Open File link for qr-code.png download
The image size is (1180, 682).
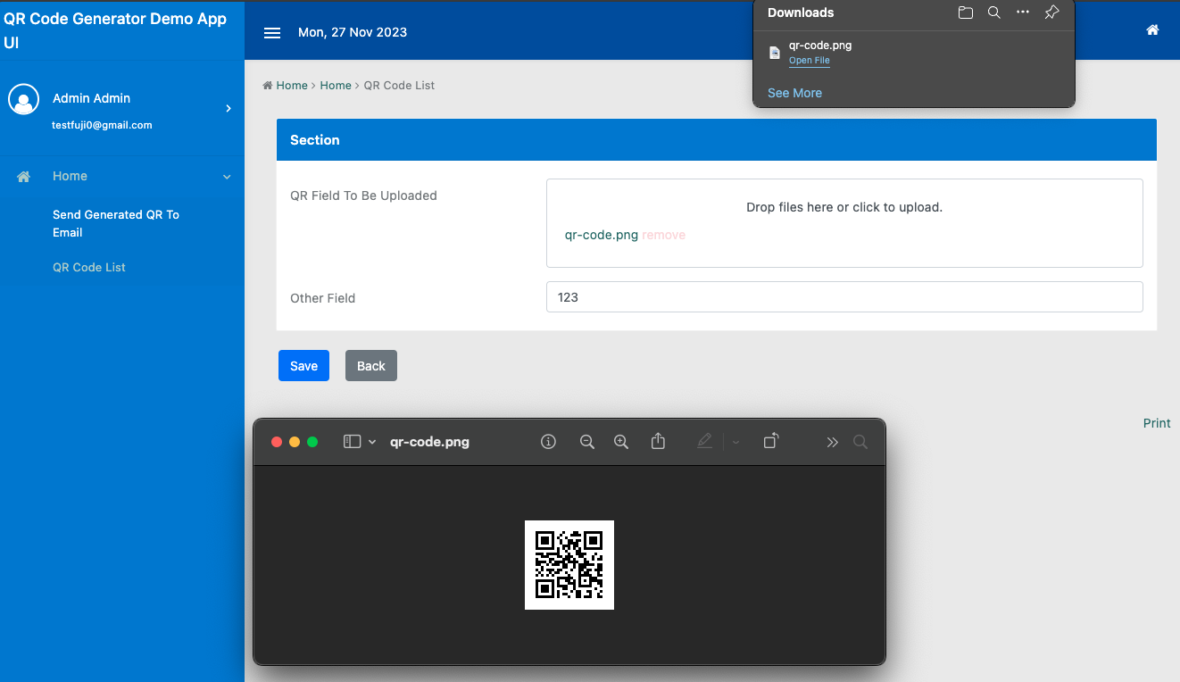click(810, 61)
